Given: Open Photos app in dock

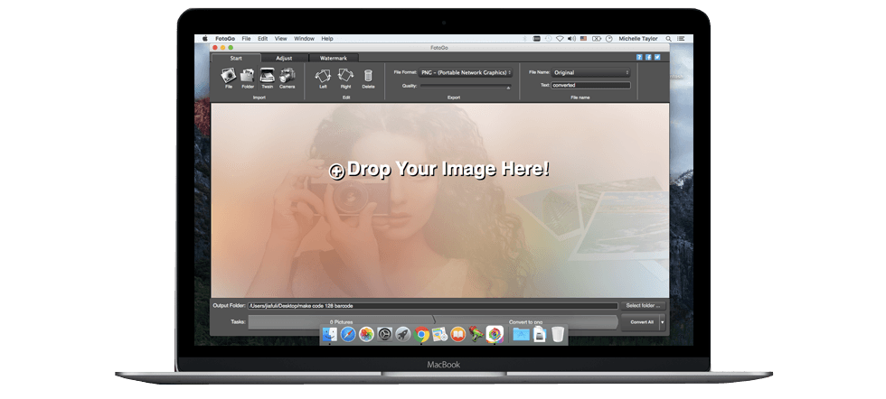Looking at the screenshot, I should [x=366, y=335].
